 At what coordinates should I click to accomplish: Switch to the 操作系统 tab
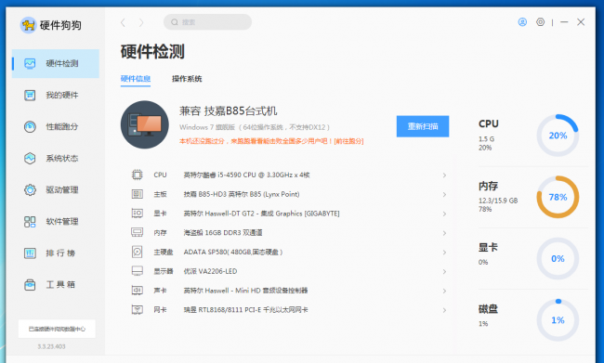coord(187,79)
